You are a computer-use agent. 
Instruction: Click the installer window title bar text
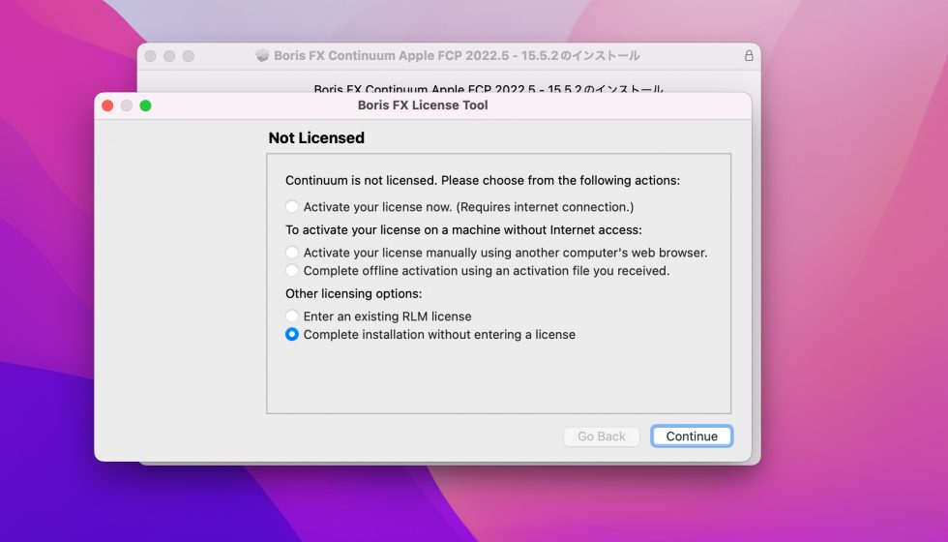[457, 56]
